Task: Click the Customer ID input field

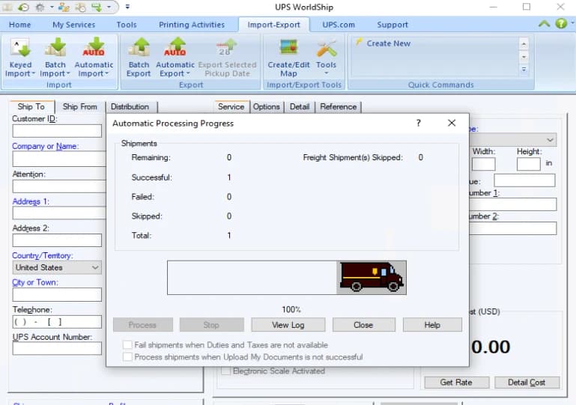Action: [x=57, y=131]
